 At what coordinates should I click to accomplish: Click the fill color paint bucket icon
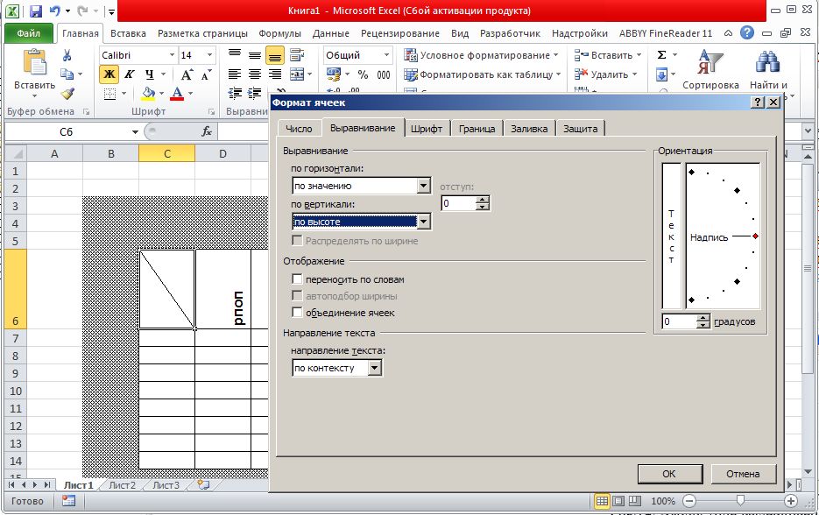pos(148,94)
